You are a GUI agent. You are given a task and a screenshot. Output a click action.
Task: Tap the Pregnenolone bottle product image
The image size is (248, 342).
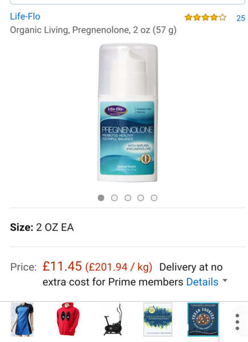[x=128, y=112]
